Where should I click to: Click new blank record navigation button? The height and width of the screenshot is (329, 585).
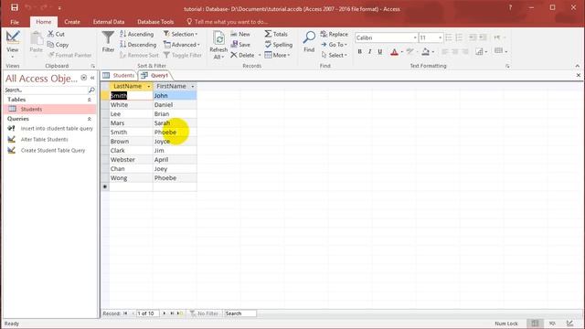coord(180,313)
